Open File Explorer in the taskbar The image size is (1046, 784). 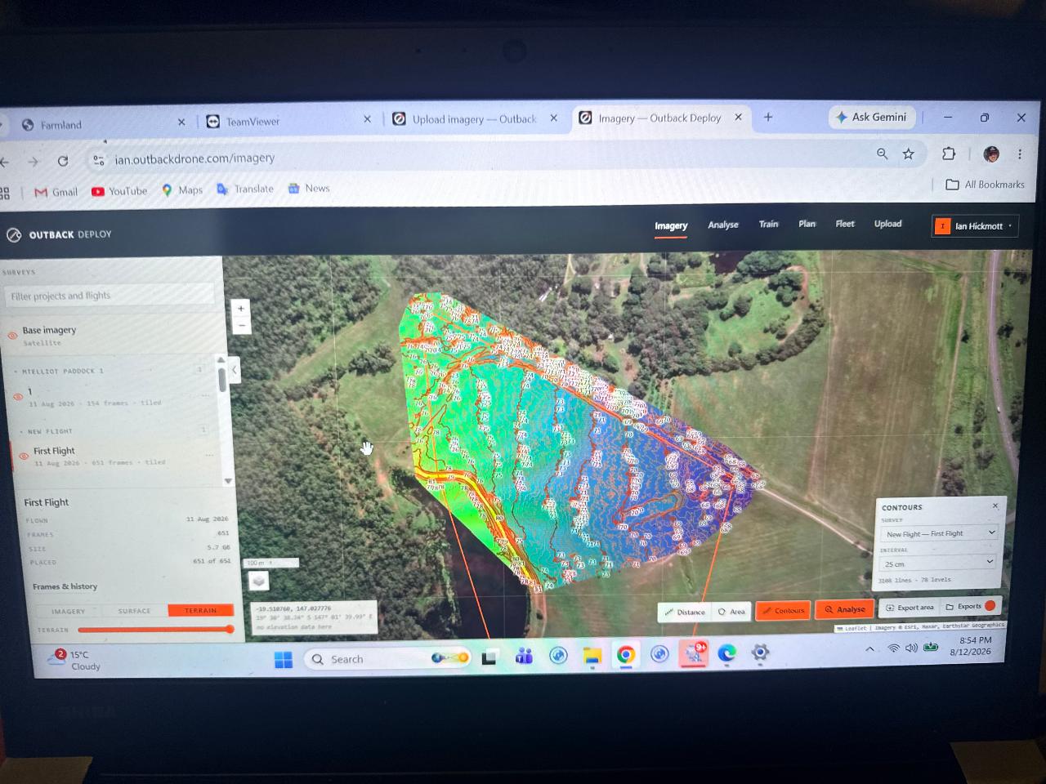[592, 656]
